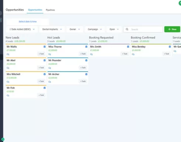Switch to the Pipelines tab
Image resolution: width=181 pixels, height=142 pixels.
(x=50, y=10)
